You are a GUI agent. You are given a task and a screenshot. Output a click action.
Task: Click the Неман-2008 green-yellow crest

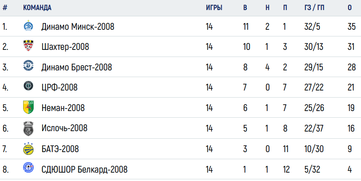28,107
